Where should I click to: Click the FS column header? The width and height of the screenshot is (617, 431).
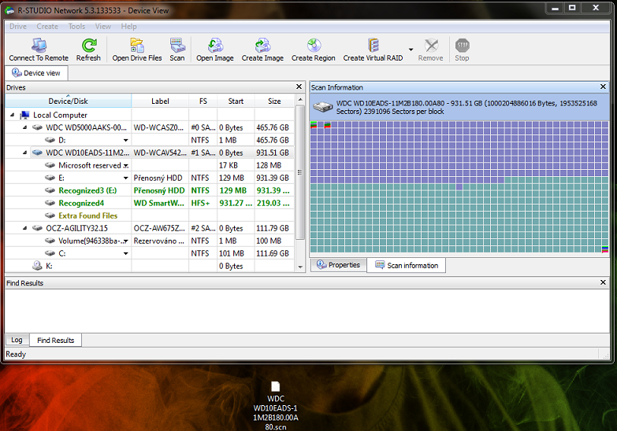[x=203, y=101]
